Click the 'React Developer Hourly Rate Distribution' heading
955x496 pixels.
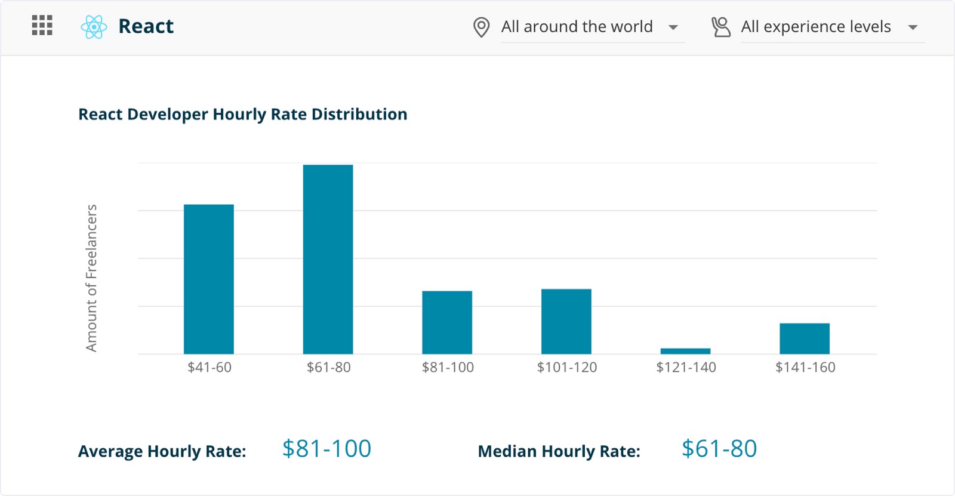[x=243, y=114]
